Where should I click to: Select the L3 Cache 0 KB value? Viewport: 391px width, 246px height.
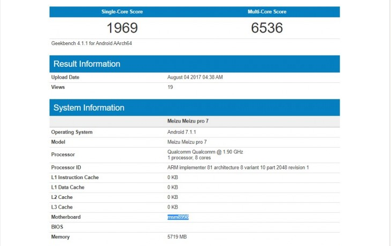173,207
